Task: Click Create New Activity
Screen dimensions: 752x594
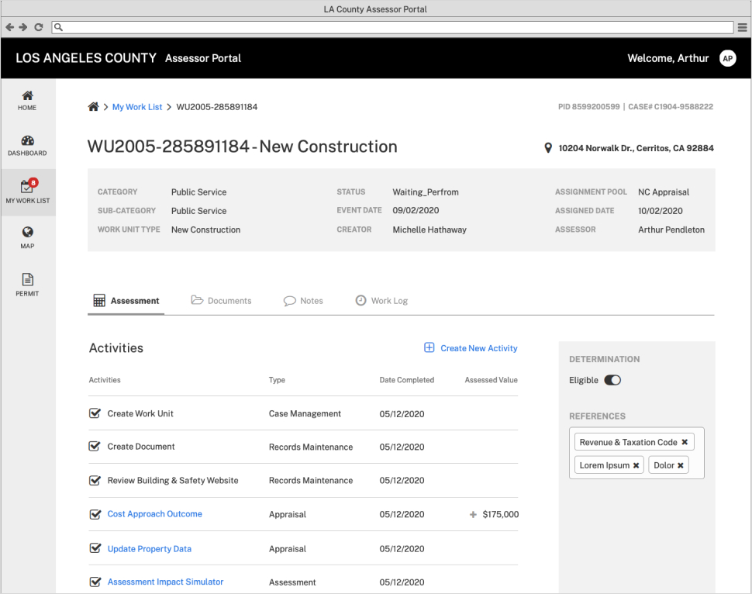Action: [x=471, y=348]
